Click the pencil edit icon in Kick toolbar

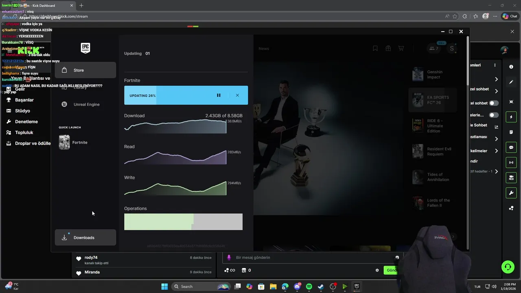[x=511, y=82]
